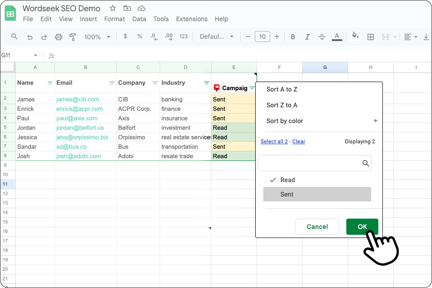
Task: Open the Insert menu
Action: (x=88, y=19)
